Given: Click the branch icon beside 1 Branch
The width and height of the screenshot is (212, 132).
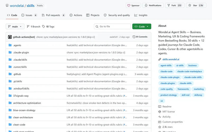Looking at the screenshot, I should pos(28,27).
